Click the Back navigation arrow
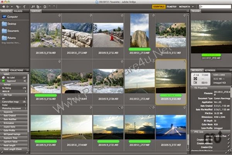The width and height of the screenshot is (232, 155). 3,7
